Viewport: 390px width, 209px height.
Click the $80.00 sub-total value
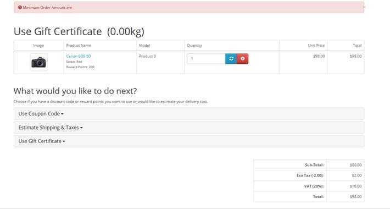pyautogui.click(x=356, y=165)
